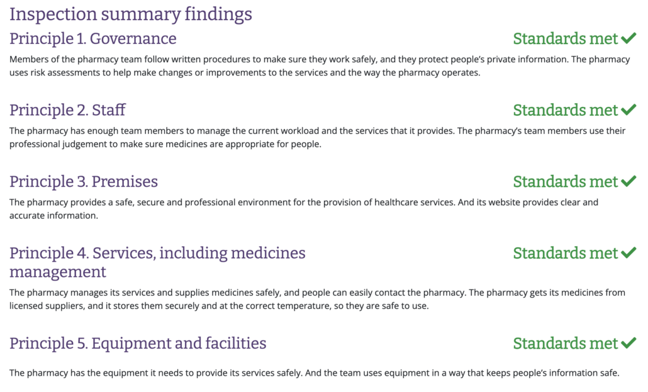This screenshot has width=648, height=392.
Task: Click Standards met label for Staff
Action: 566,110
